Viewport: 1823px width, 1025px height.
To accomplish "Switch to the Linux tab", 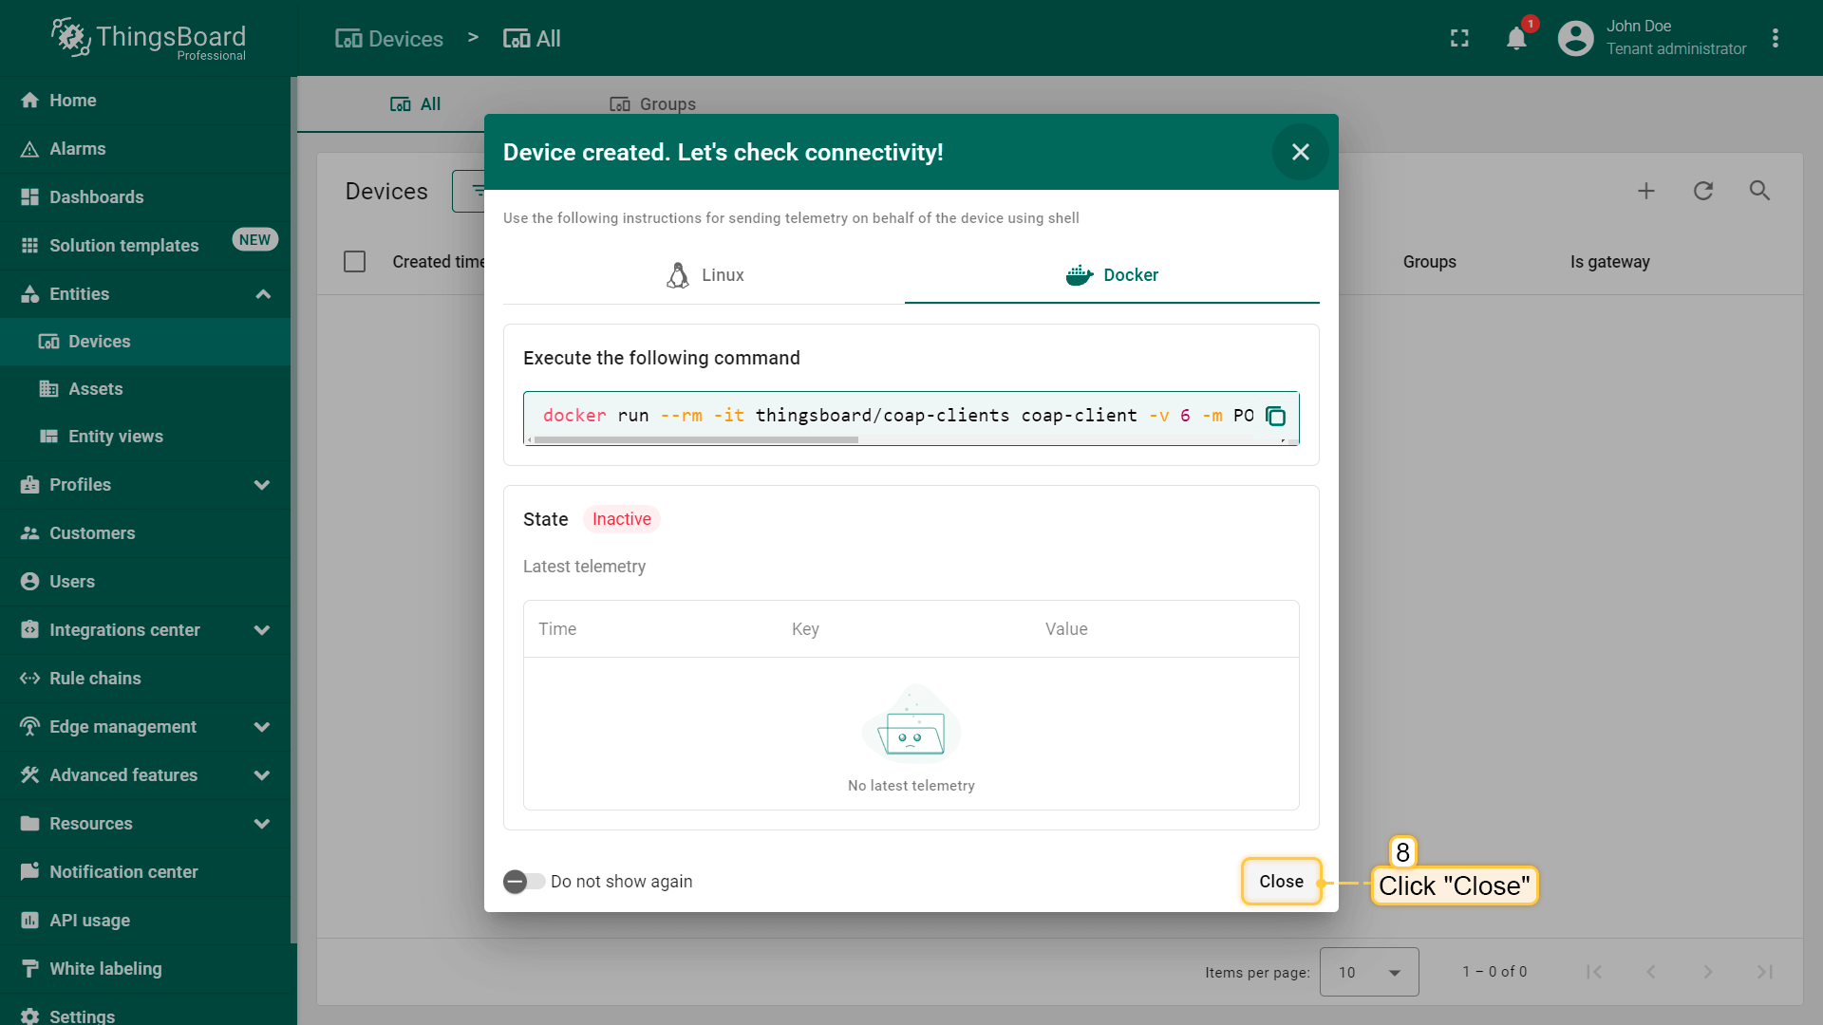I will point(705,275).
